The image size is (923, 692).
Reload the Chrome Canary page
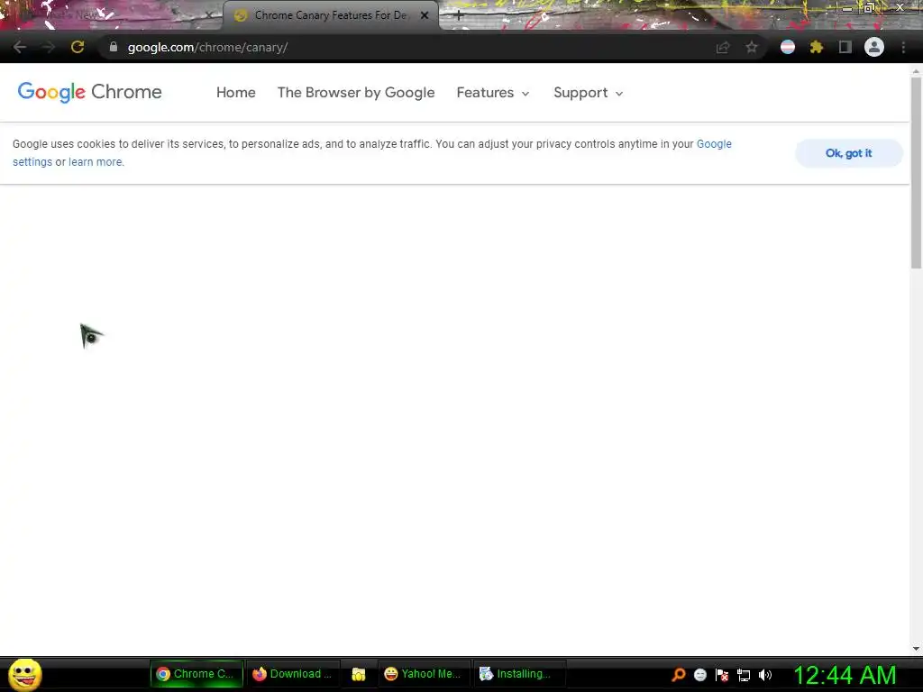point(78,47)
